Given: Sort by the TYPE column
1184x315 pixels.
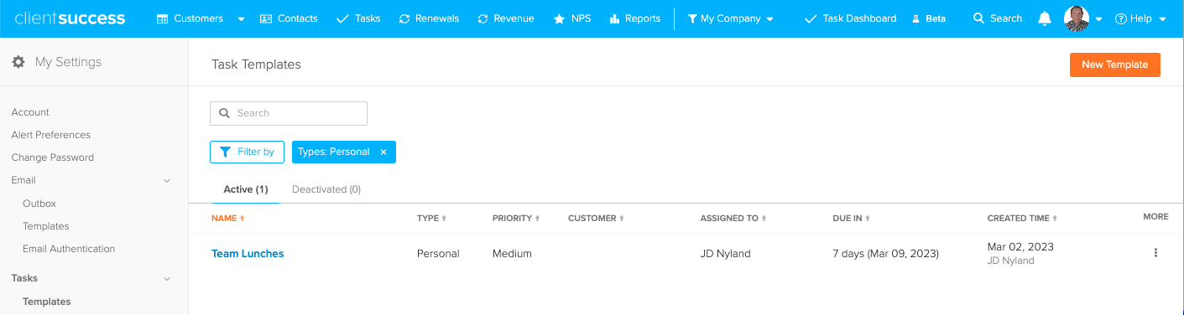Looking at the screenshot, I should (431, 218).
